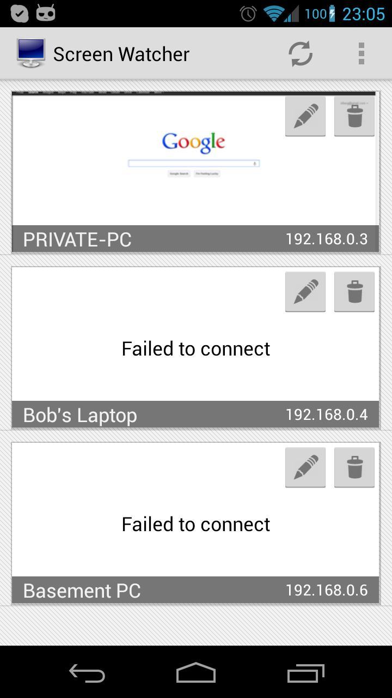The width and height of the screenshot is (392, 698).
Task: Select the PRIVATE-PC name label
Action: pyautogui.click(x=77, y=239)
